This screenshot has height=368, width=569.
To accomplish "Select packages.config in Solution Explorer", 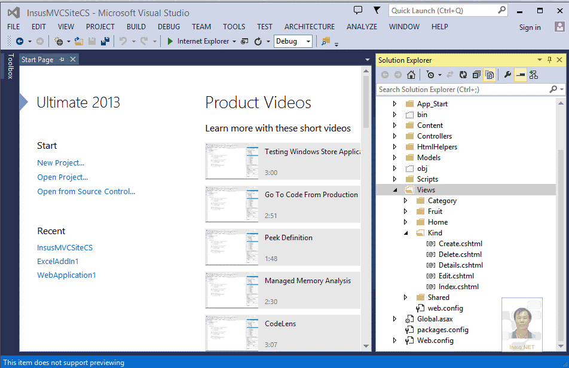I will [x=442, y=330].
